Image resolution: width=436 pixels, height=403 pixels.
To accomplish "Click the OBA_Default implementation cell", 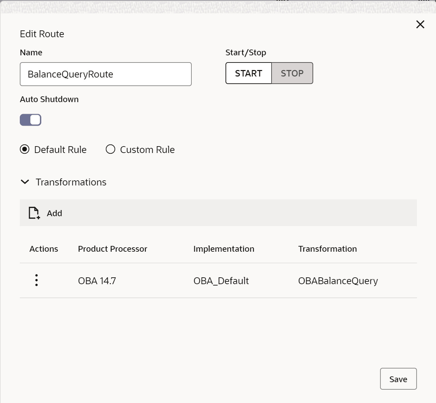I will pos(221,281).
